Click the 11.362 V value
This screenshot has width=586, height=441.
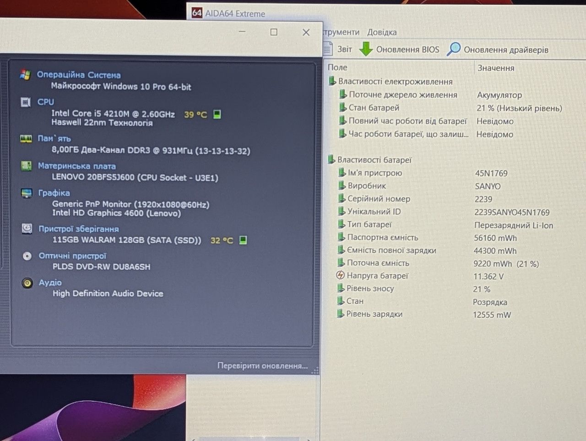tap(488, 277)
